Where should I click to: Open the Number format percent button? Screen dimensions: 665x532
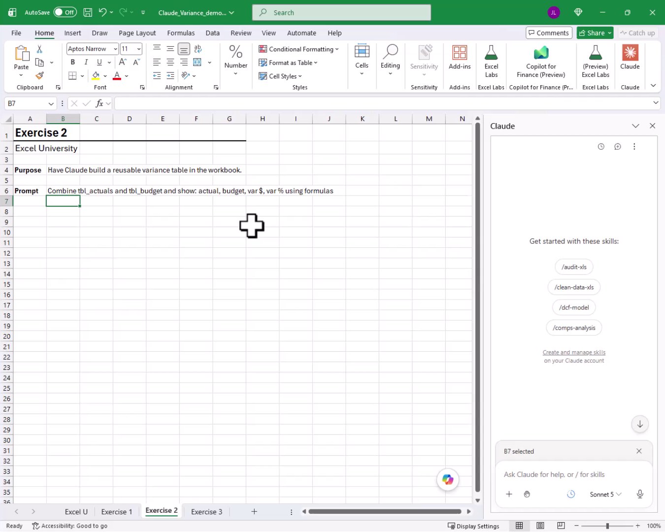pyautogui.click(x=235, y=59)
